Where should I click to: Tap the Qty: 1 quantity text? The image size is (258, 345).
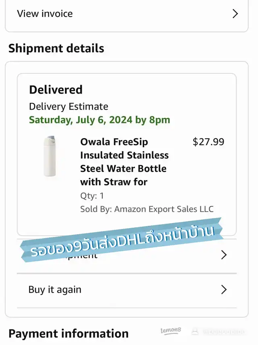point(92,196)
